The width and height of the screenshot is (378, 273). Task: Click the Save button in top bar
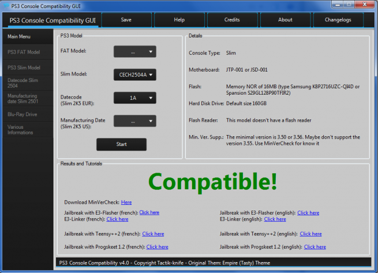pyautogui.click(x=126, y=20)
